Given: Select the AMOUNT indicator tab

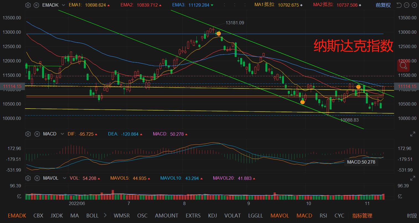Looking at the screenshot, I should (x=167, y=216).
